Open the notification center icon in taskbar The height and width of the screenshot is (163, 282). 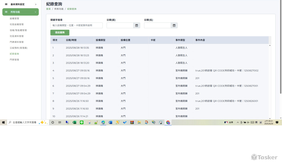coord(277,122)
